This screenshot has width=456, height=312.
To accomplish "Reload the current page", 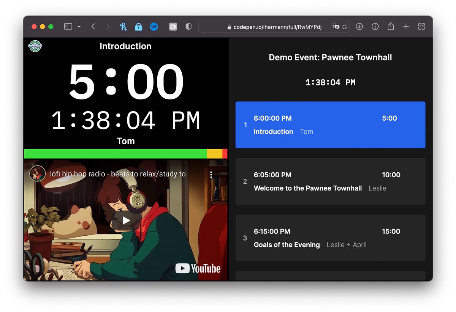I will click(x=344, y=27).
